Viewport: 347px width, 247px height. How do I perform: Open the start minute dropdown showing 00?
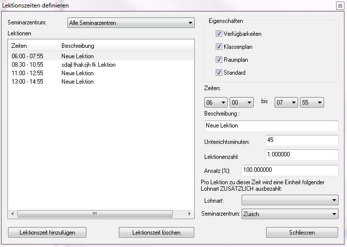pyautogui.click(x=241, y=102)
